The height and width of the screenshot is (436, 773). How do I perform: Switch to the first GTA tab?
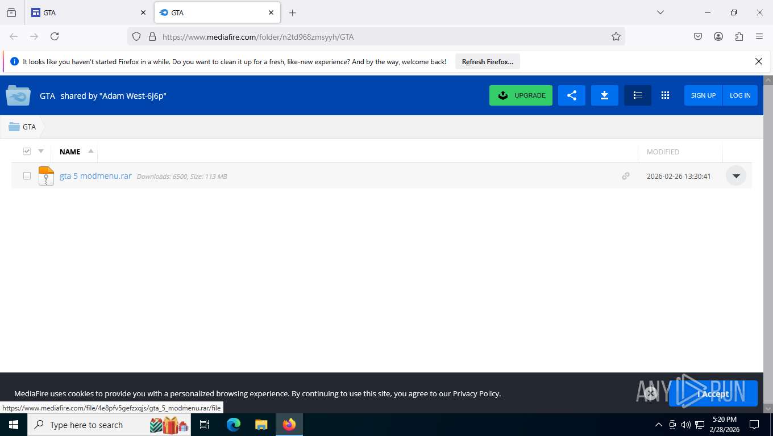pyautogui.click(x=89, y=12)
